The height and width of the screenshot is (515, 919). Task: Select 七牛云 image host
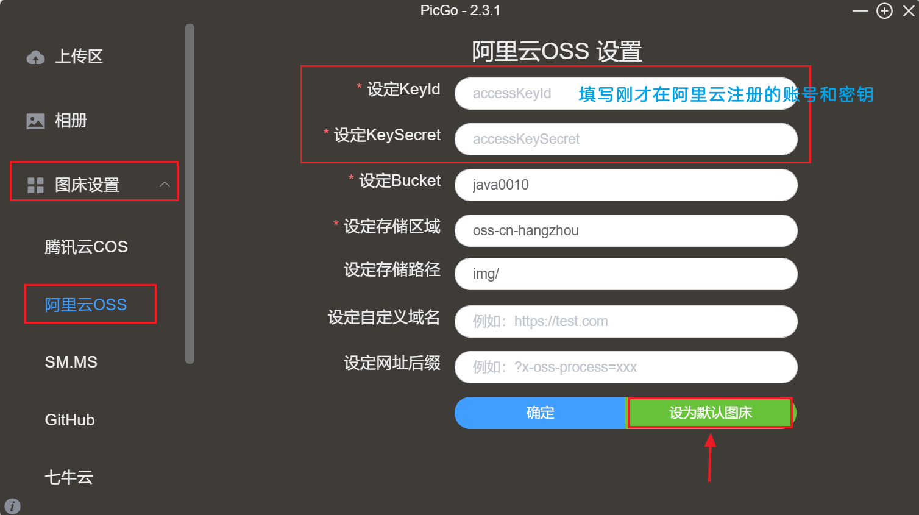pos(69,477)
